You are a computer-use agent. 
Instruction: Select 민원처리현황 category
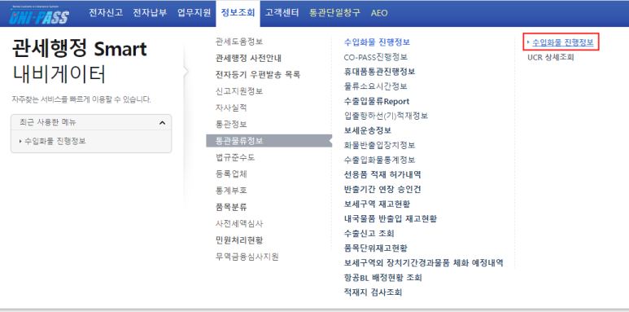coord(239,240)
